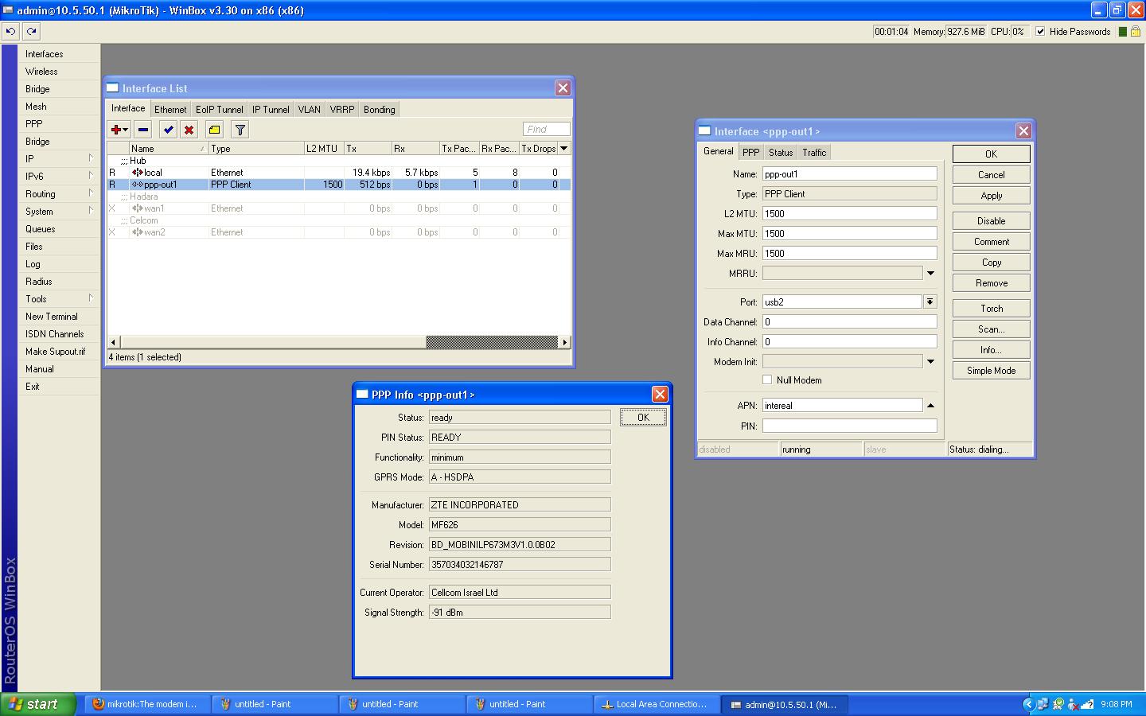Open the Wireless menu item
This screenshot has width=1146, height=716.
(x=60, y=72)
